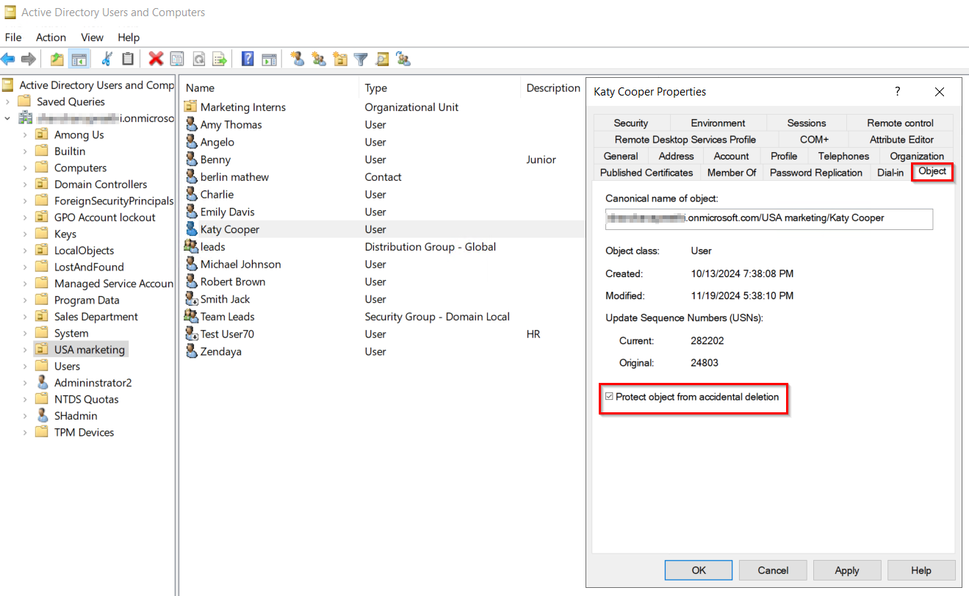
Task: Open Help using the question mark icon
Action: (x=248, y=59)
